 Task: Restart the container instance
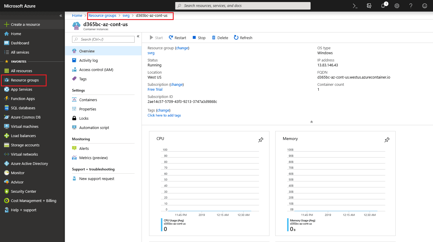click(177, 38)
